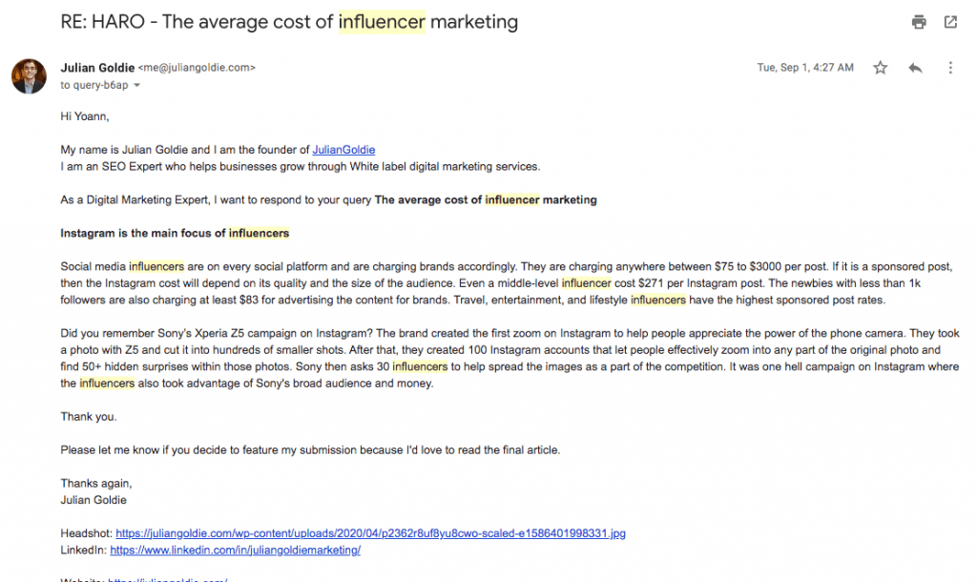Viewport: 977px width, 582px height.
Task: Click the sender address me@juliangoldie.com
Action: tap(197, 68)
